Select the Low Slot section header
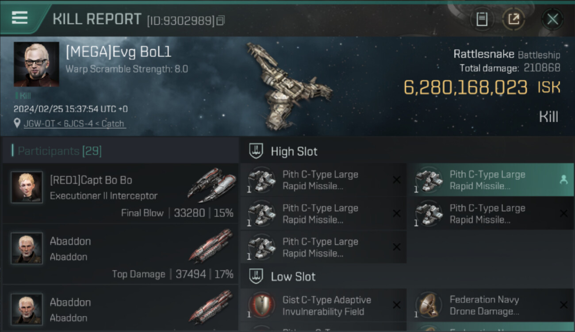Screen dimensions: 575x332 [x=407, y=277]
